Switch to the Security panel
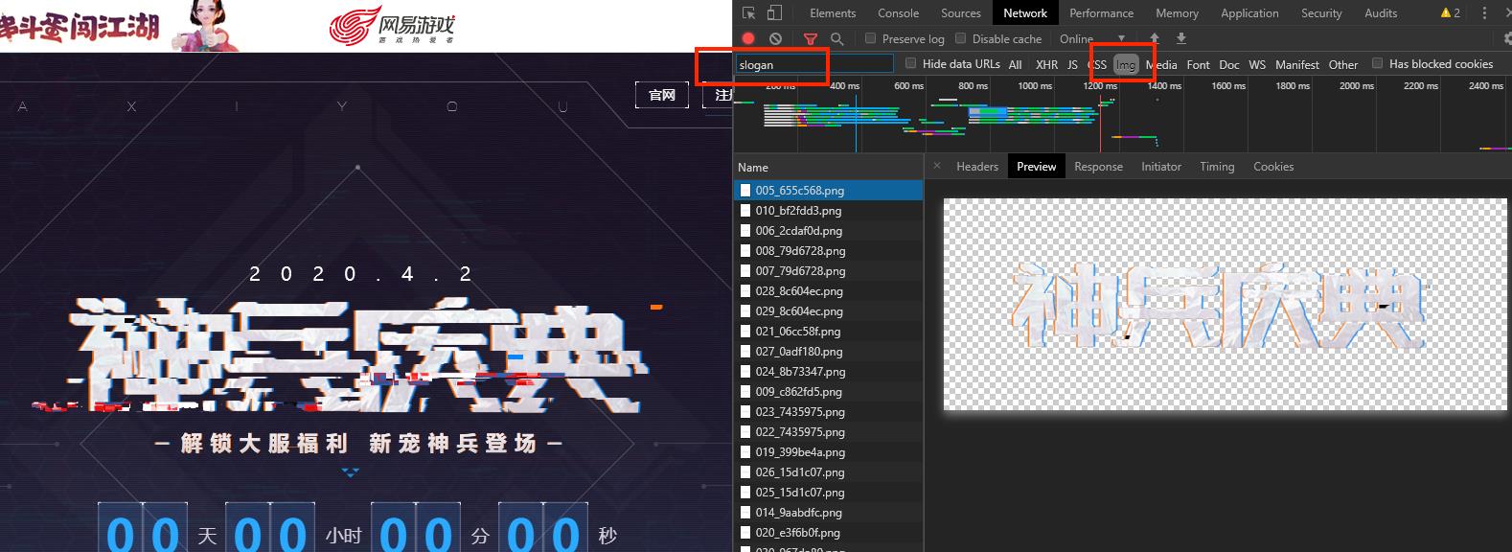1512x552 pixels. tap(1321, 13)
